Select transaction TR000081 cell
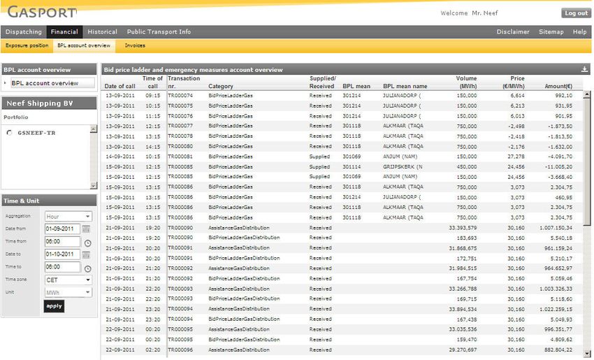The height and width of the screenshot is (360, 594). click(180, 157)
